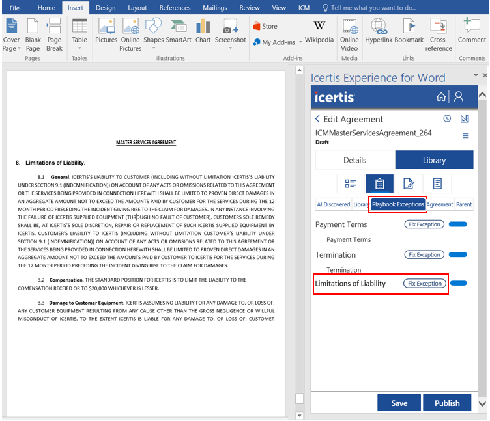Select the edit document icon in Library
The image size is (490, 421).
(x=409, y=184)
